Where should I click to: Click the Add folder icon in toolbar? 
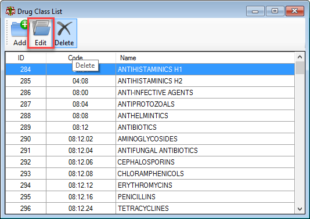click(x=19, y=29)
